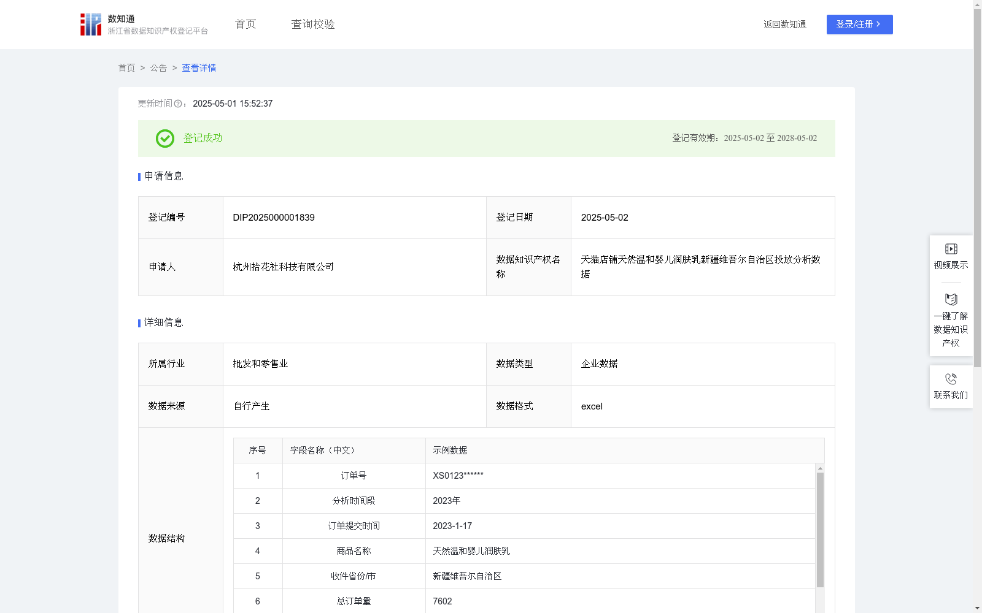Click the 订单提交时间 field row

(x=524, y=526)
